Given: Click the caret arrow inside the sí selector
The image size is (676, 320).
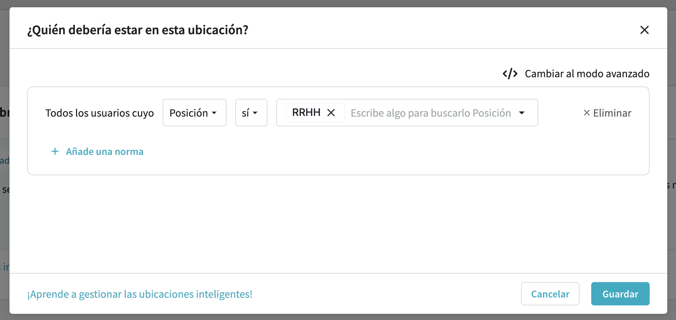Looking at the screenshot, I should coord(255,113).
